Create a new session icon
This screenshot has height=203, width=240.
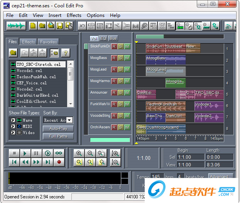[33, 26]
